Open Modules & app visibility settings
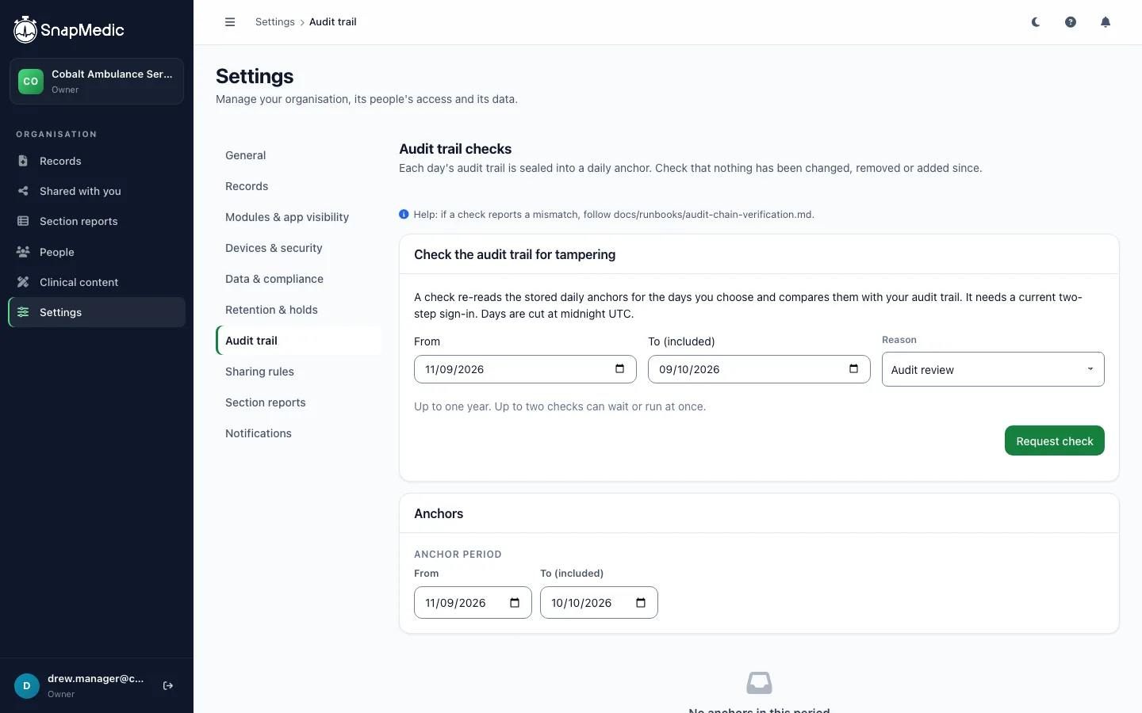Screen dimensions: 1142x713 [x=298, y=217]
